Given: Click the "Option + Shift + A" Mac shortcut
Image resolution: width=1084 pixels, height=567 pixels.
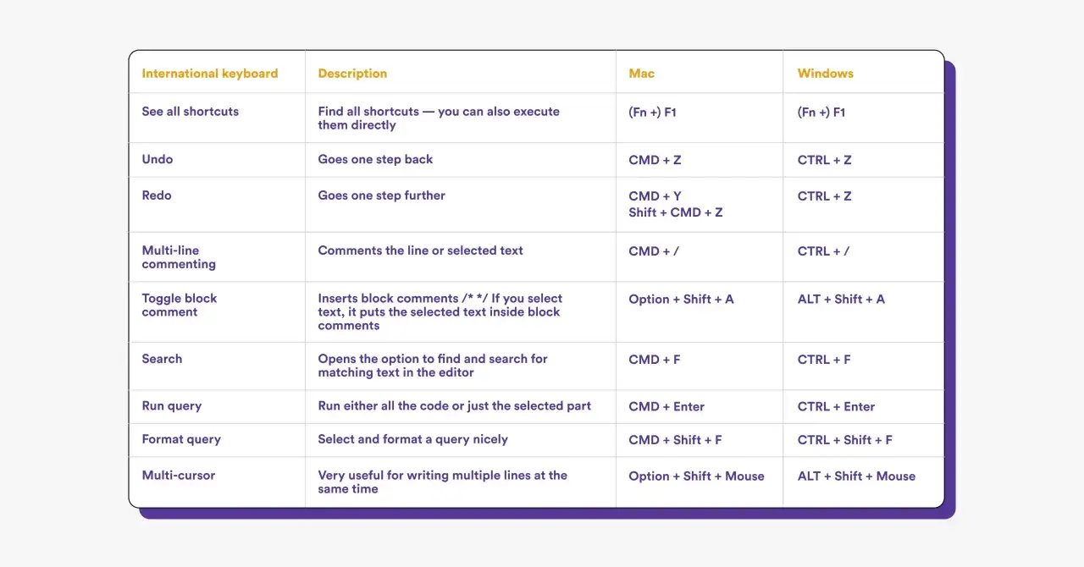Looking at the screenshot, I should tap(681, 299).
